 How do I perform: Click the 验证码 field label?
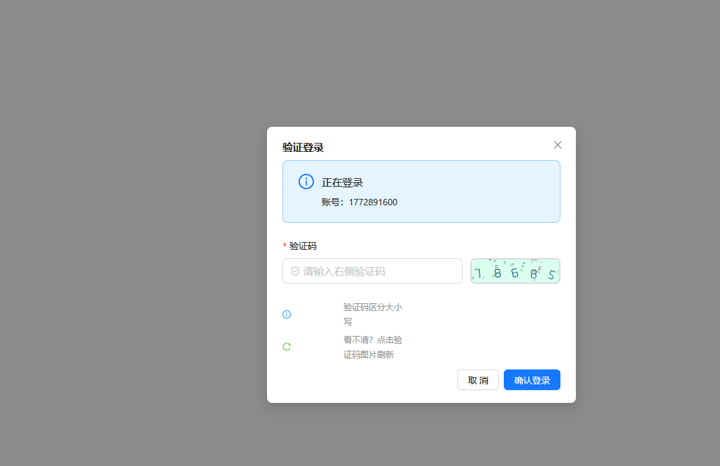coord(303,246)
